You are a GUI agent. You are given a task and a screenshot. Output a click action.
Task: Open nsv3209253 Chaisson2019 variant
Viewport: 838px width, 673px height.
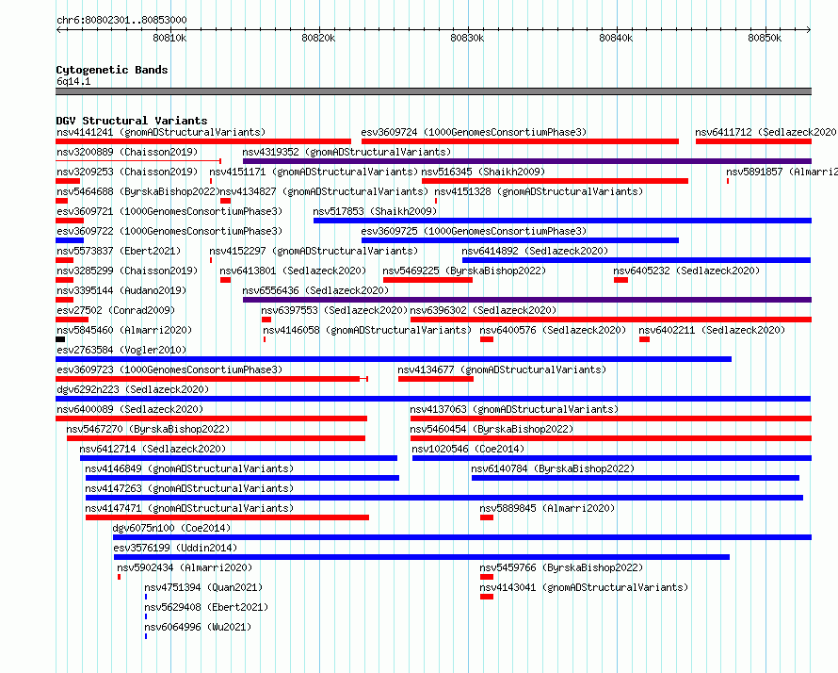(x=127, y=172)
